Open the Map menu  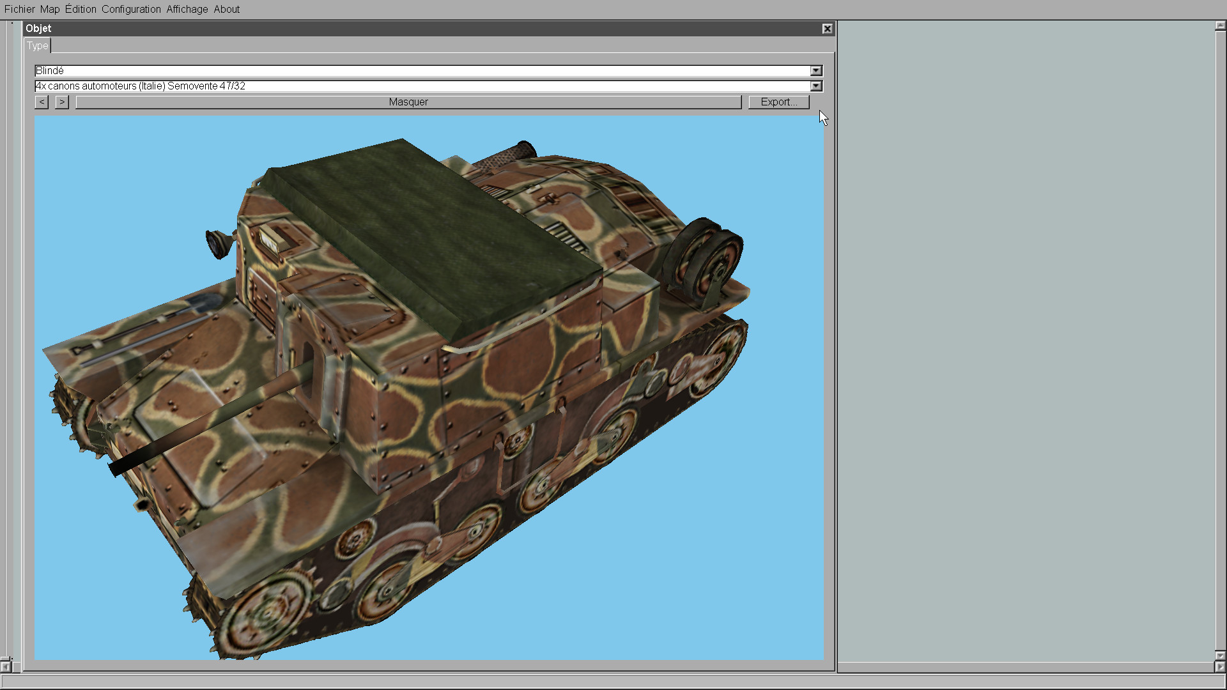[49, 9]
